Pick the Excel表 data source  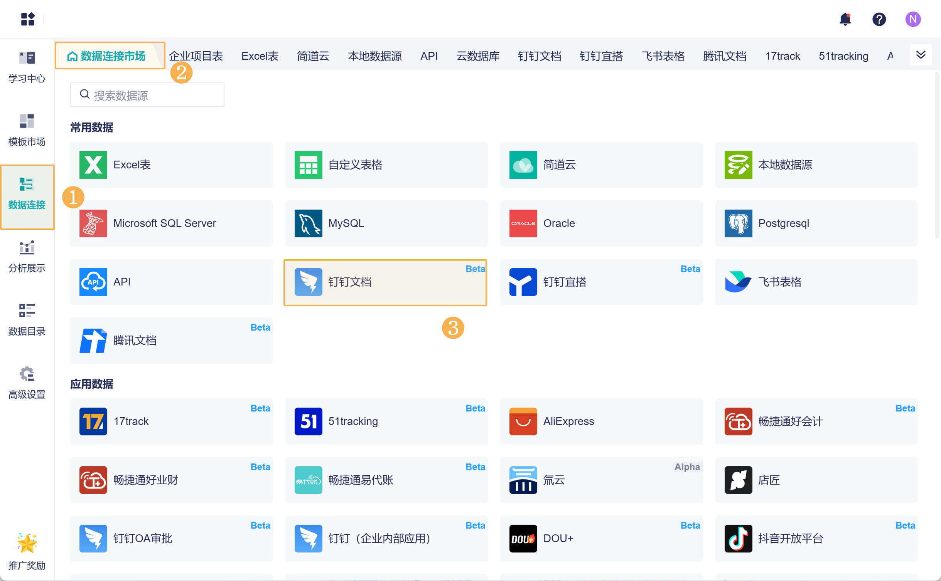171,165
